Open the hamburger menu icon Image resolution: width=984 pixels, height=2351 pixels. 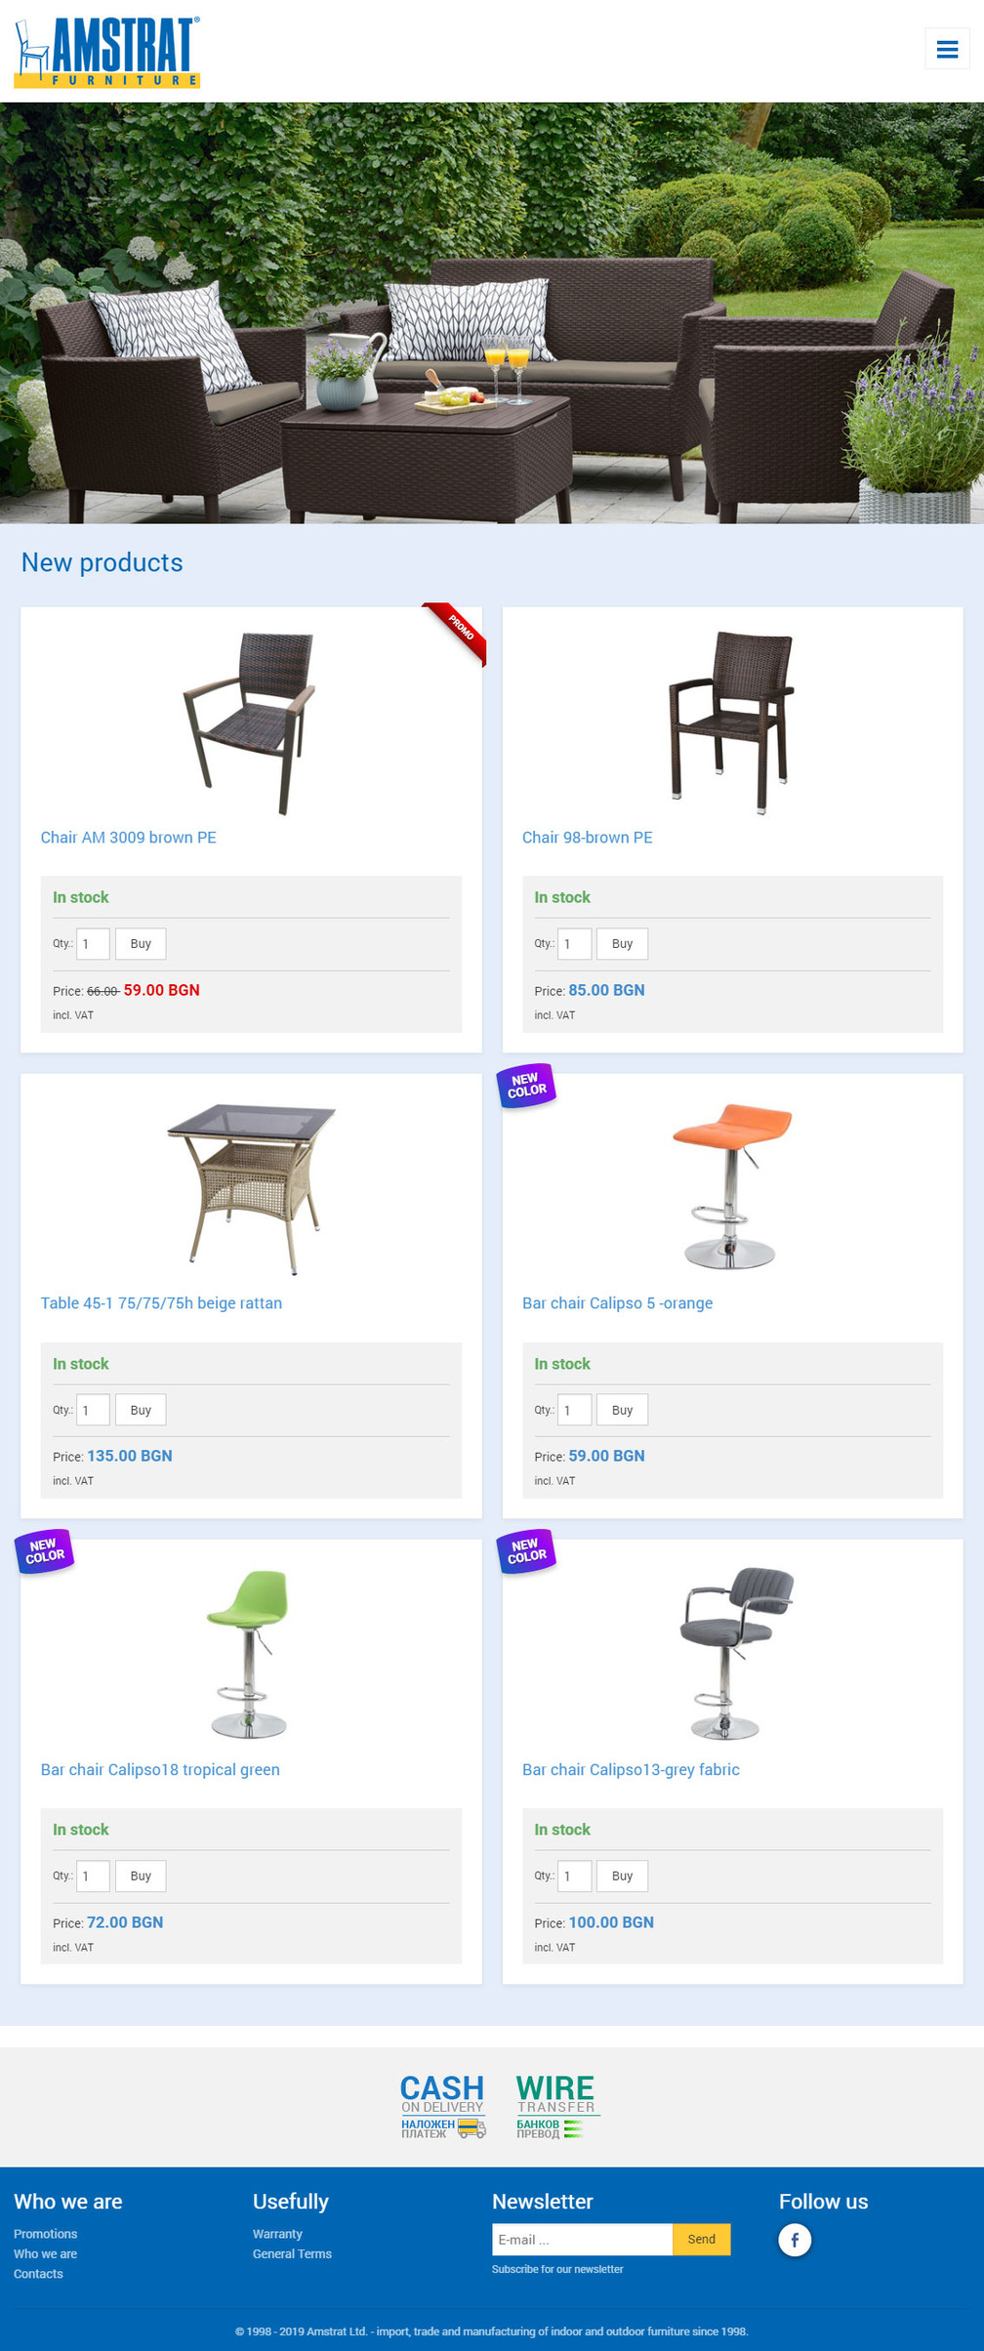pyautogui.click(x=947, y=49)
